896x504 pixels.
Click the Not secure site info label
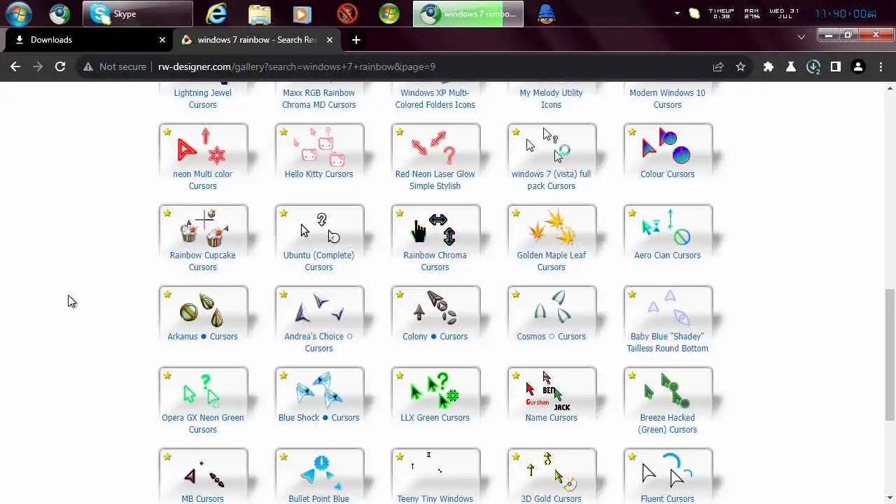tap(114, 66)
